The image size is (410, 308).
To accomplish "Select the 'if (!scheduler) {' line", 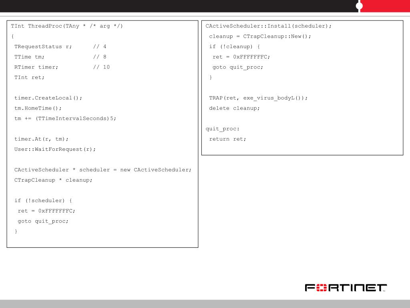I will coord(43,201).
